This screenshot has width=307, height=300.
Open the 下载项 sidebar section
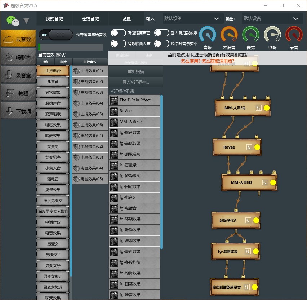(x=18, y=110)
